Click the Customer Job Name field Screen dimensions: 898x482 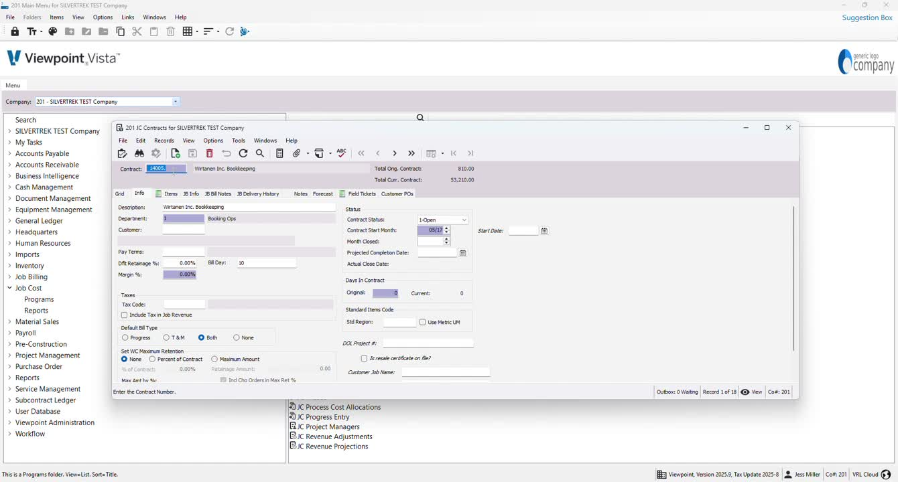(446, 372)
